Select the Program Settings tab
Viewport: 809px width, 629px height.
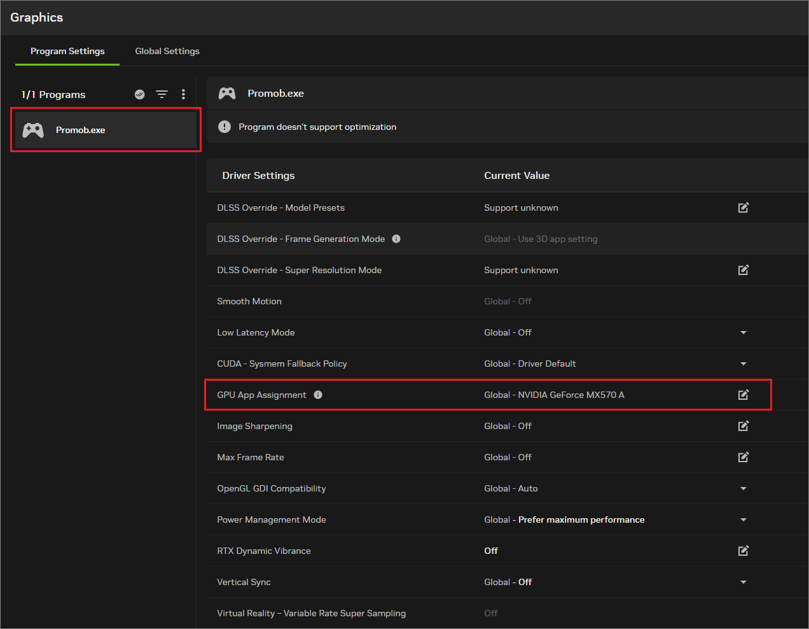click(67, 51)
